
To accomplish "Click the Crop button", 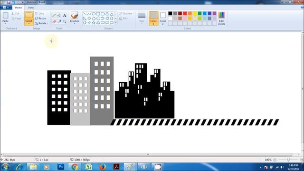I will (x=39, y=14).
